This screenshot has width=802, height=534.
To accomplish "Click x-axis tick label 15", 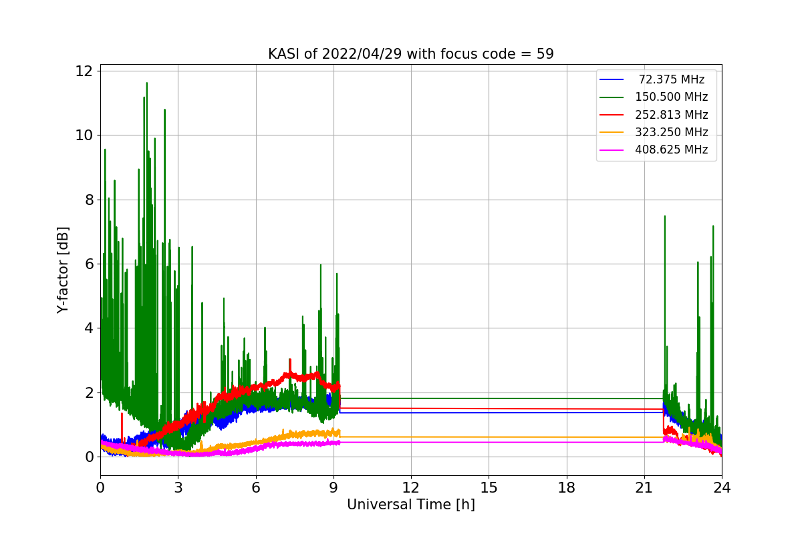I will tap(489, 487).
